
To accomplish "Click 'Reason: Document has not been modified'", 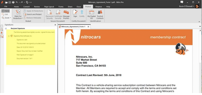I will 30,51.
